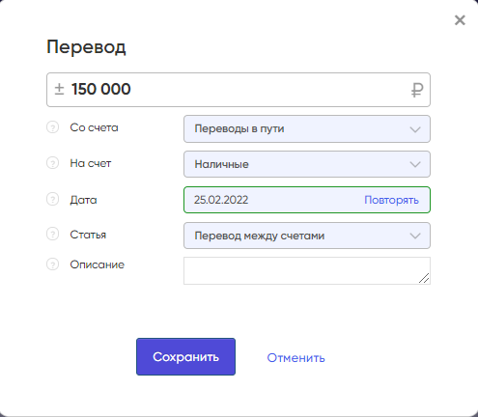The width and height of the screenshot is (478, 417).
Task: Focus the Описание text area
Action: (x=307, y=270)
